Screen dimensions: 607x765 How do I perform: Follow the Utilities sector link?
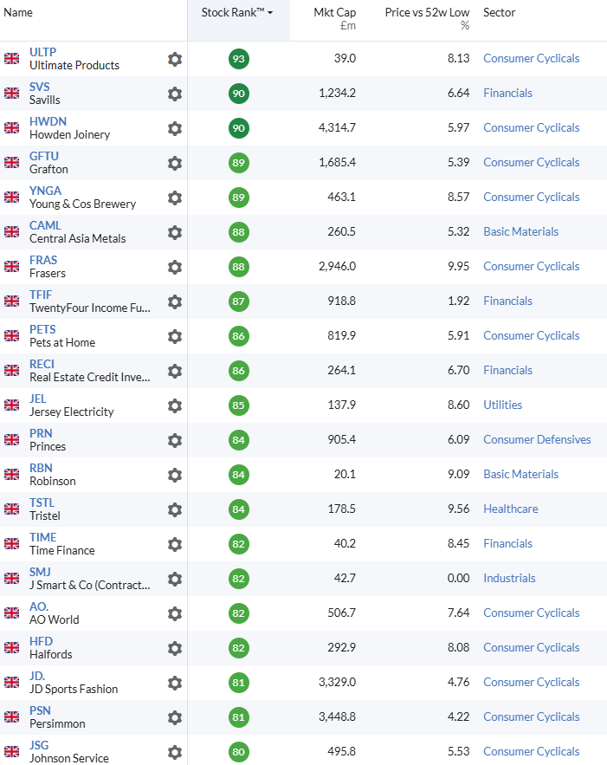[x=502, y=405]
